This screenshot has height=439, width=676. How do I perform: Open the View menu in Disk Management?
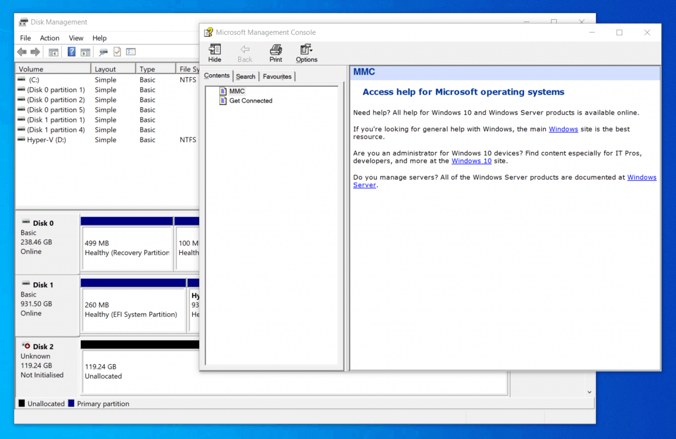click(76, 38)
